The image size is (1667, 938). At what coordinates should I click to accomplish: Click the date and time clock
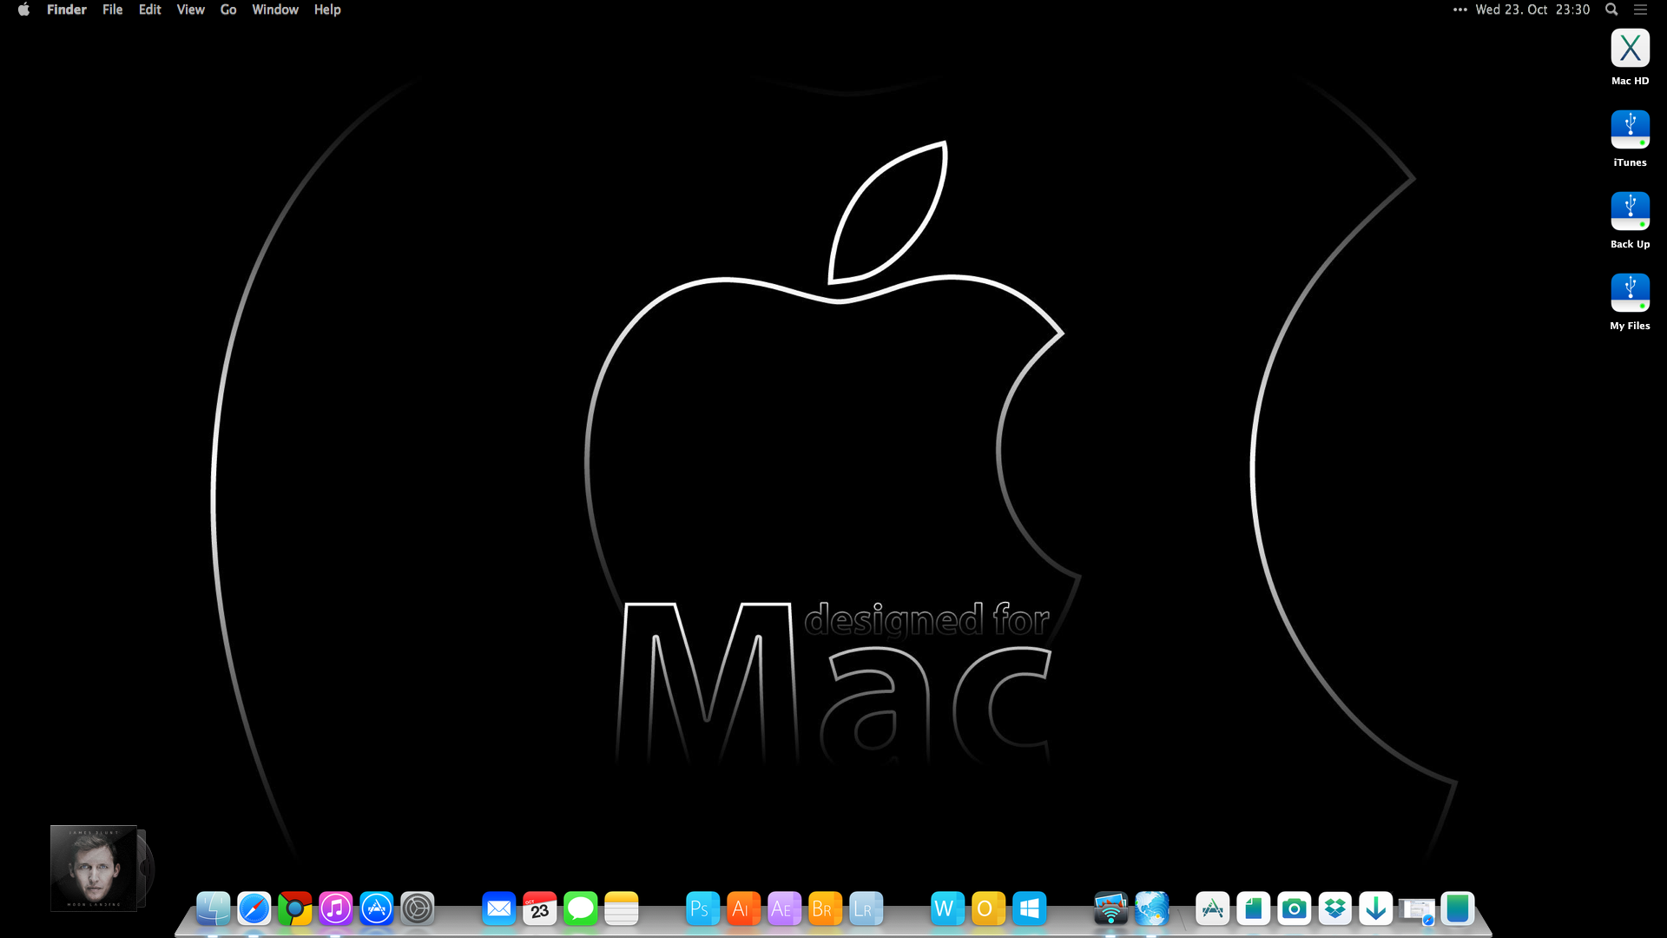click(1533, 10)
